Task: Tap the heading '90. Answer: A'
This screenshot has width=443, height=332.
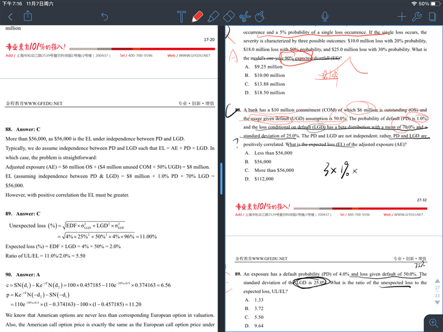Action: (23, 274)
